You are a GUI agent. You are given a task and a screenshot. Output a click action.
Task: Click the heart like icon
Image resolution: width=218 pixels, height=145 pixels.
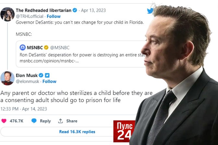pos(4,121)
